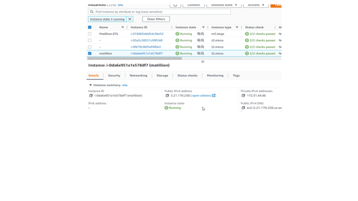Image resolution: width=358 pixels, height=201 pixels.
Task: Click the refresh instances icon button
Action: (175, 5)
